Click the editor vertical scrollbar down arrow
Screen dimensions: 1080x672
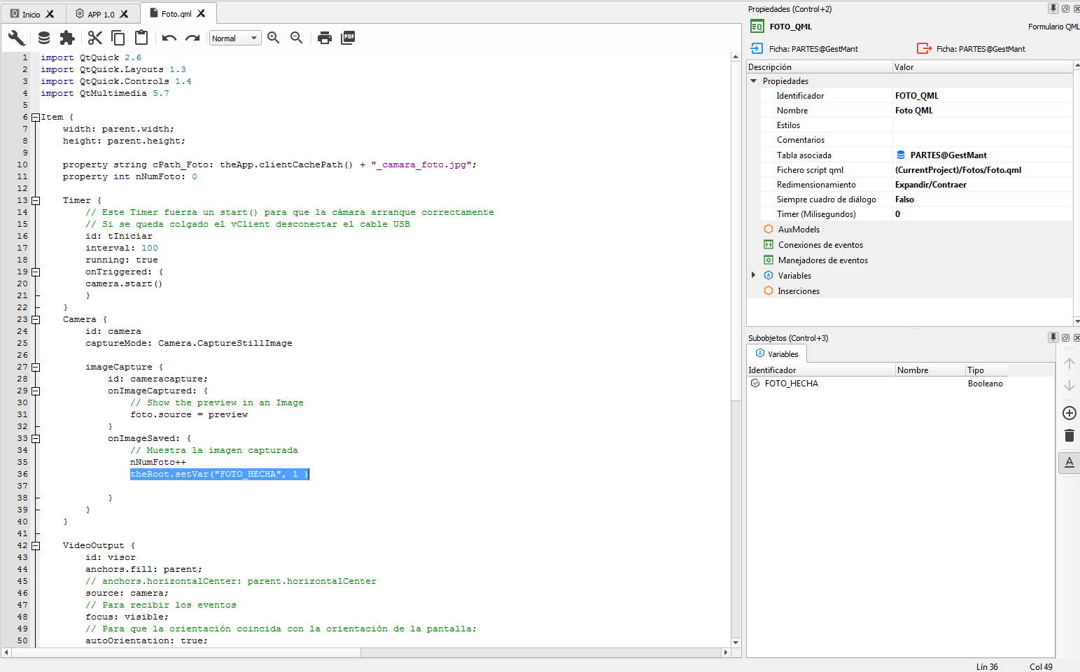(736, 642)
